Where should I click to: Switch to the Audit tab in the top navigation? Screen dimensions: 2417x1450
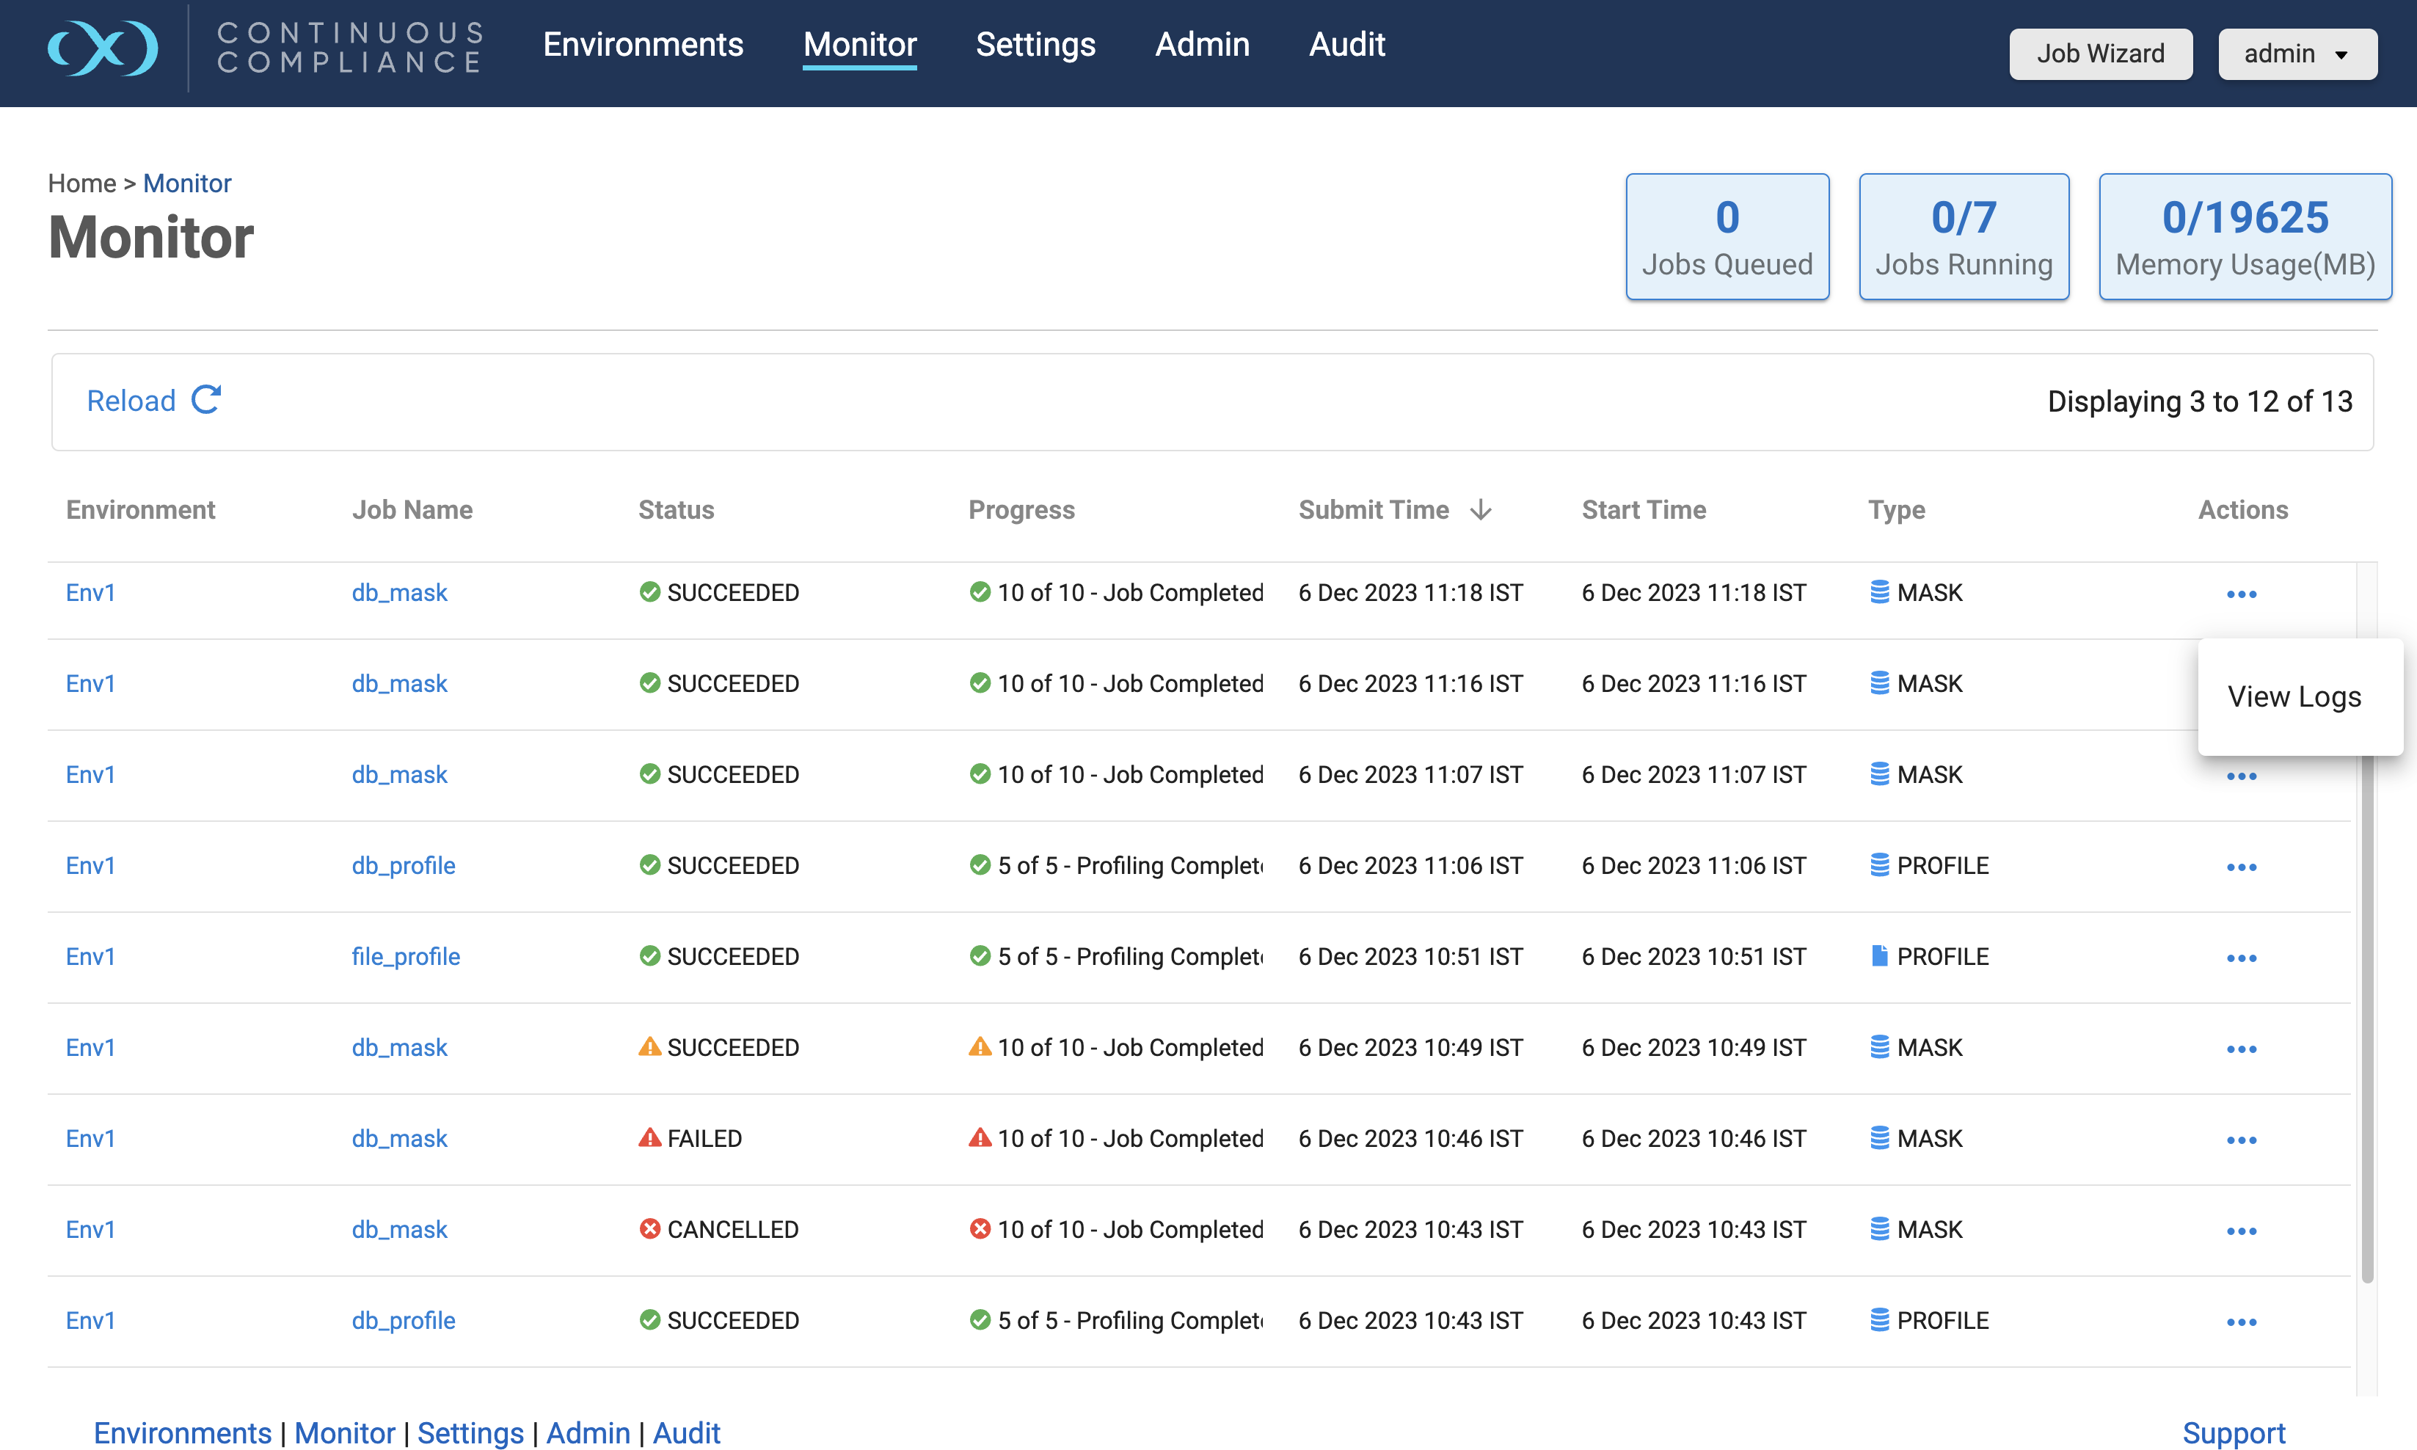click(1346, 45)
